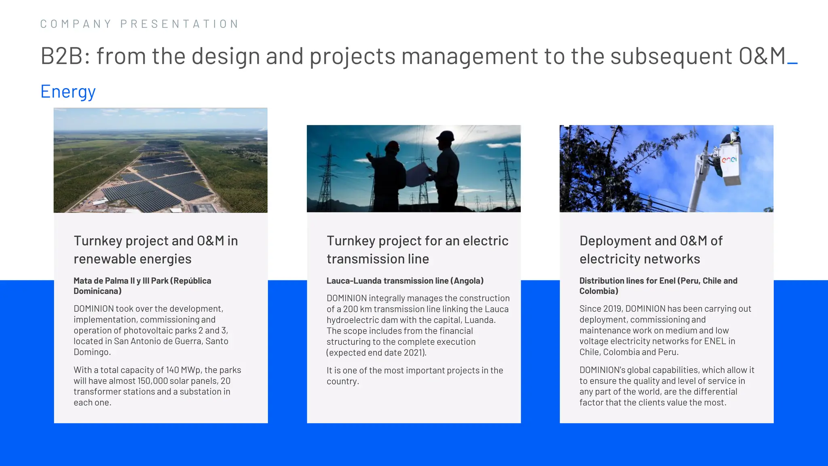Click the Enel bucket truck photo
The height and width of the screenshot is (466, 828).
[x=666, y=169]
